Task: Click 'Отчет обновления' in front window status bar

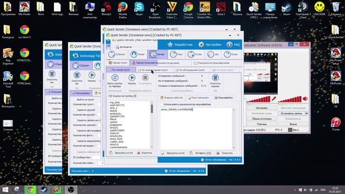Action: [213, 160]
